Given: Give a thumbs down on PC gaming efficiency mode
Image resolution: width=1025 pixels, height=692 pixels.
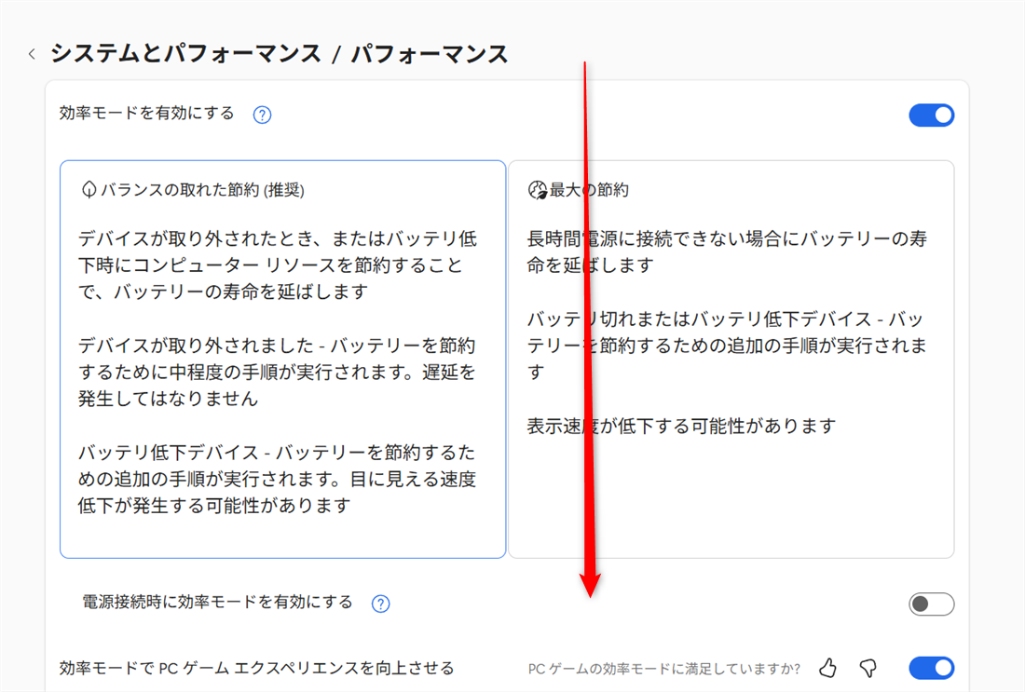Looking at the screenshot, I should 868,668.
